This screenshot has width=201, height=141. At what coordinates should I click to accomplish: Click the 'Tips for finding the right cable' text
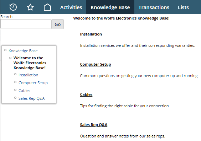click(x=125, y=106)
